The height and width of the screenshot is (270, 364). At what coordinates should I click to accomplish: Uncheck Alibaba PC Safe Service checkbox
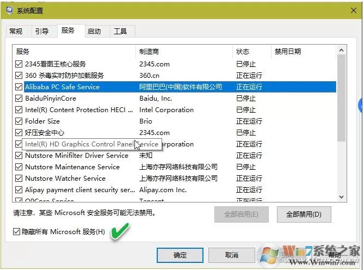[x=18, y=87]
